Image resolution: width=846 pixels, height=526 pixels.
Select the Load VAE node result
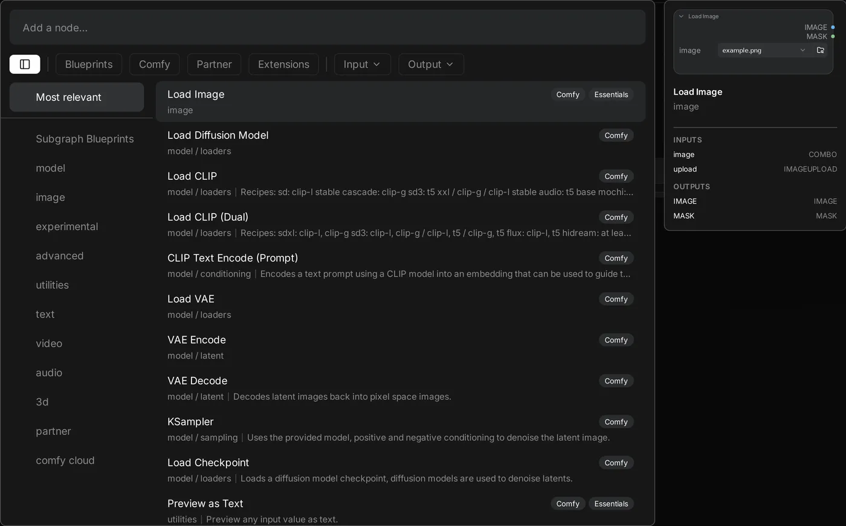[x=401, y=307]
